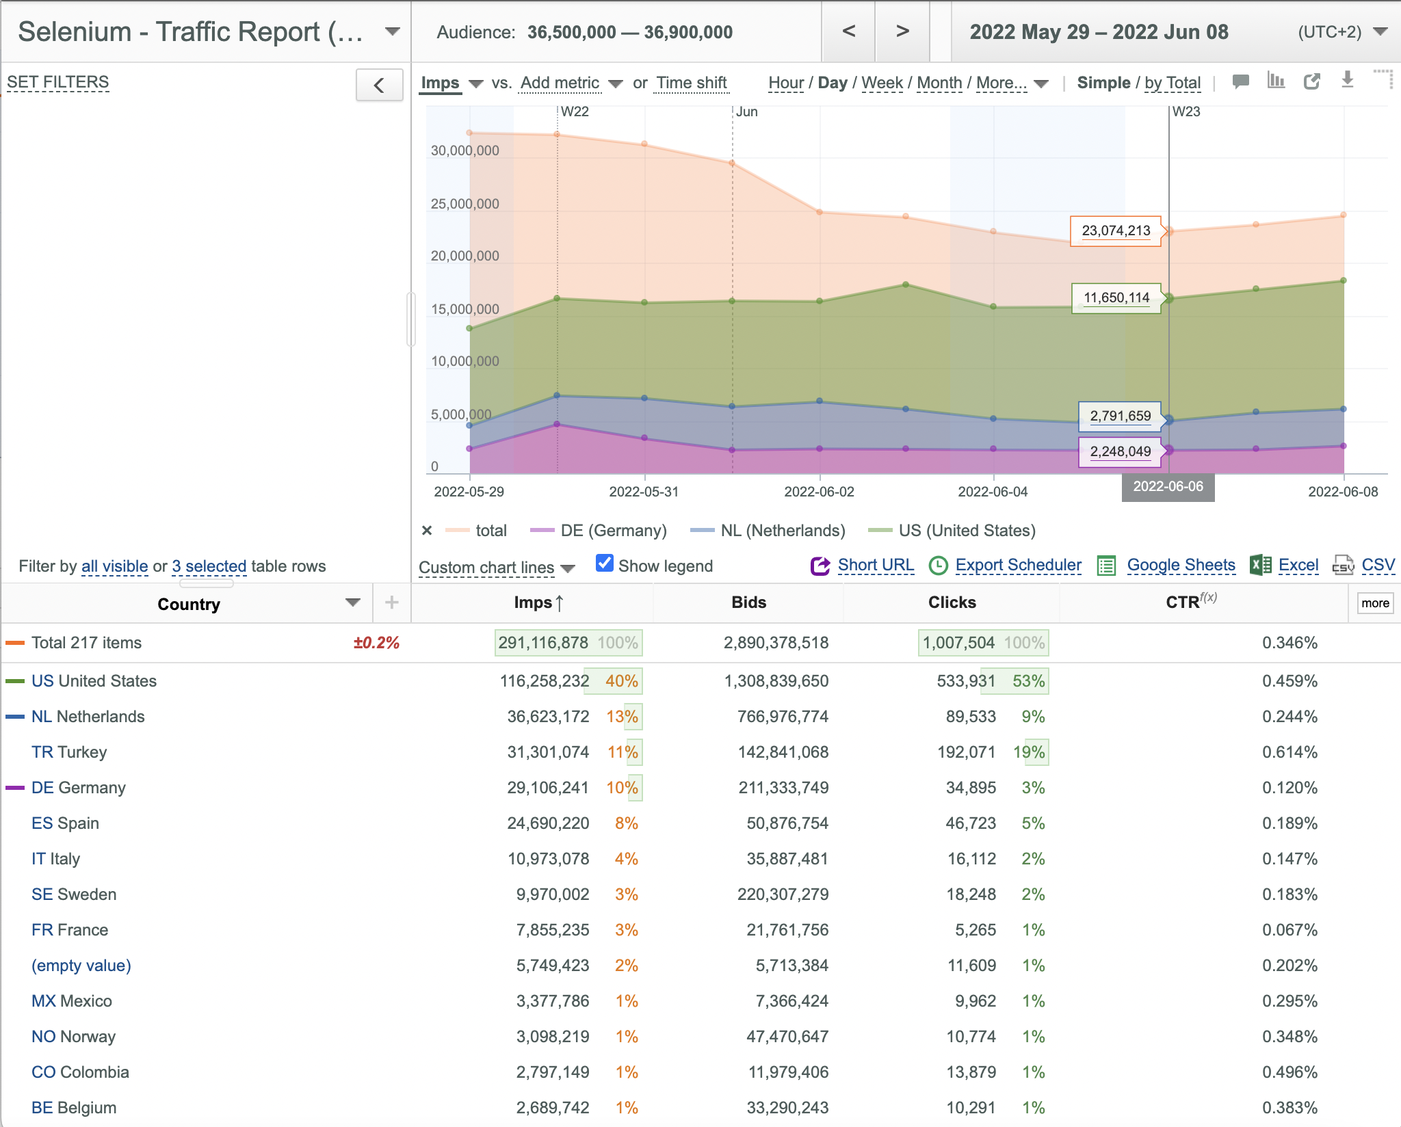Click the Excel export icon
Screen dimensions: 1401x1127
[1260, 566]
